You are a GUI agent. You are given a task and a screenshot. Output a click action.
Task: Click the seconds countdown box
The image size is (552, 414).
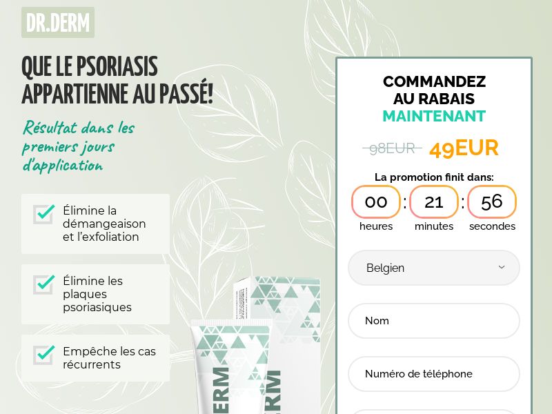pyautogui.click(x=492, y=201)
